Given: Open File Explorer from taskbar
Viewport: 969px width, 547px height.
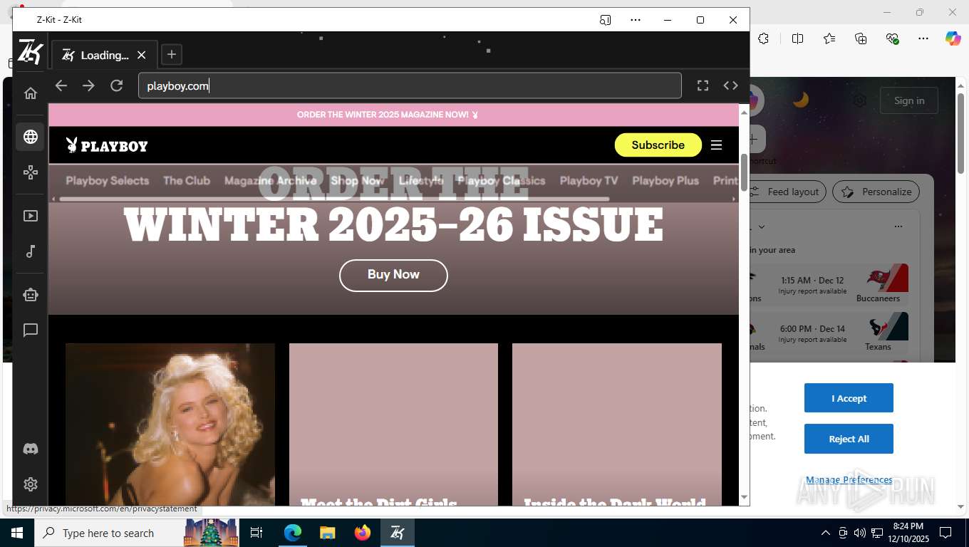Looking at the screenshot, I should click(x=327, y=533).
